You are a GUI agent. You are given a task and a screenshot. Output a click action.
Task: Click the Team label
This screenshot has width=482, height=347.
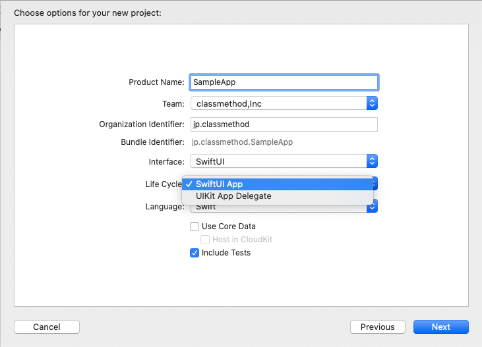[173, 104]
